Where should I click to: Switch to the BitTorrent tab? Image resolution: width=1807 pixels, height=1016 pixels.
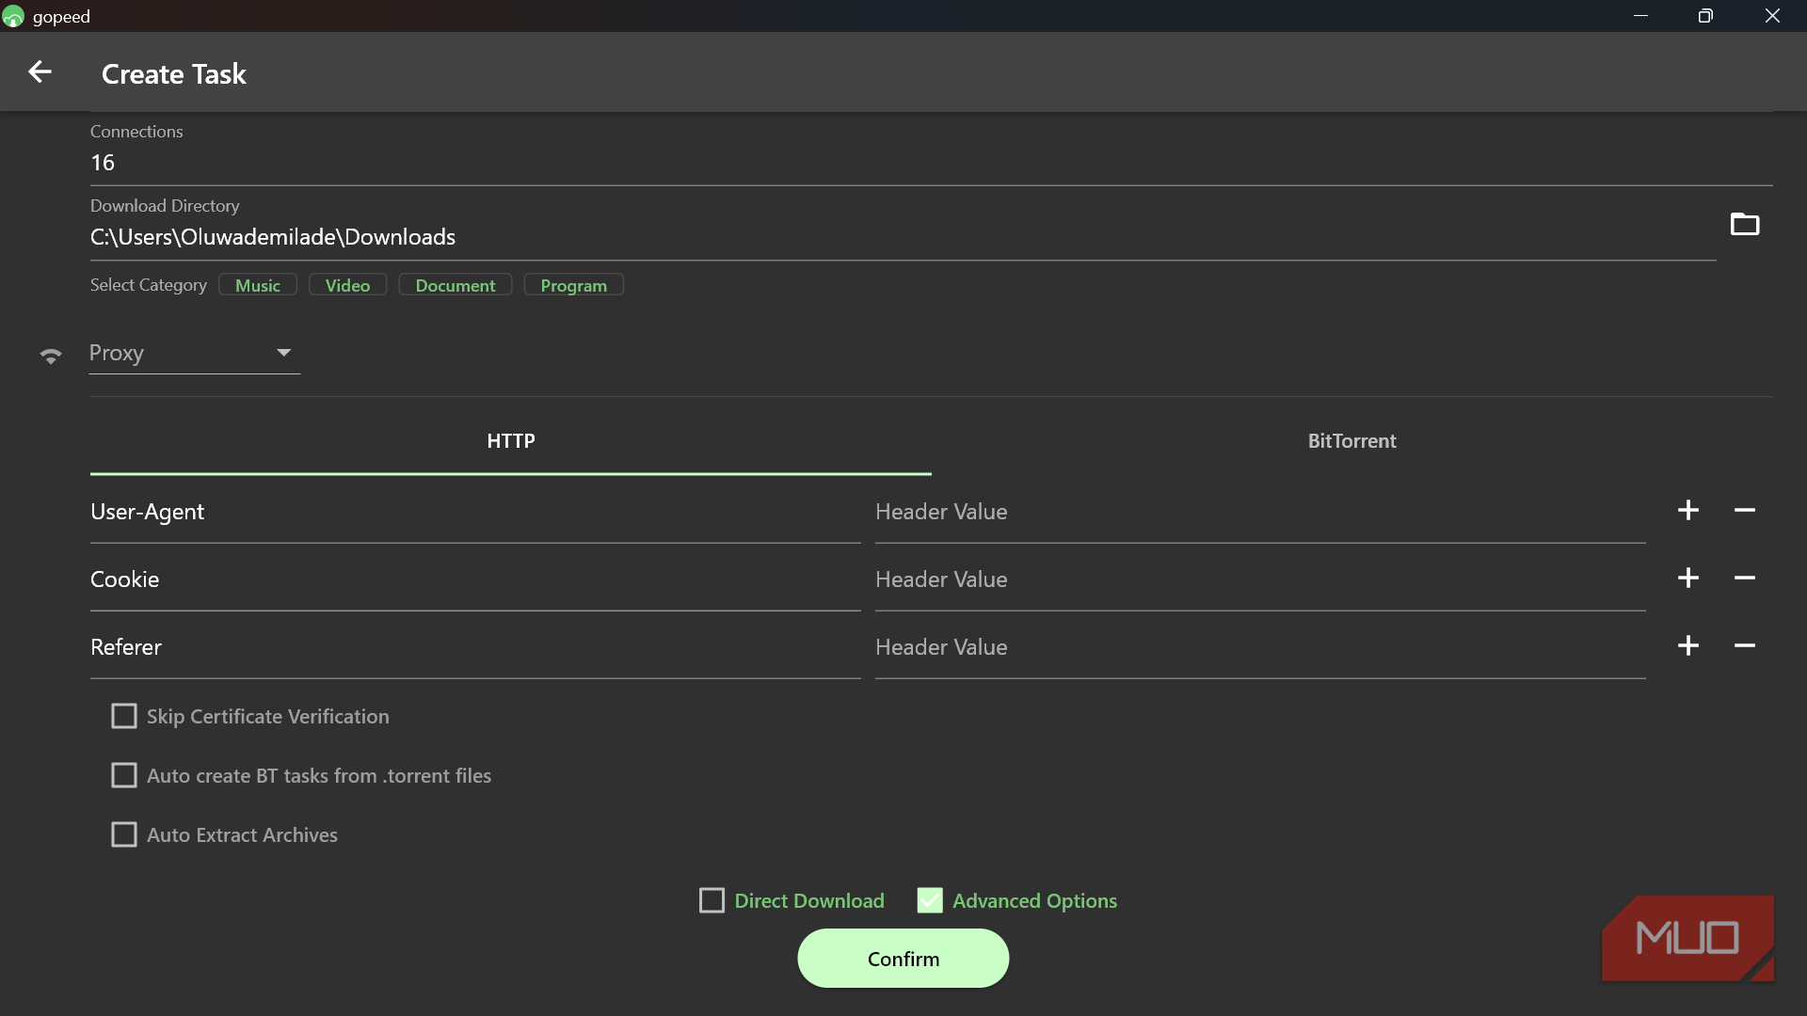[x=1352, y=441]
